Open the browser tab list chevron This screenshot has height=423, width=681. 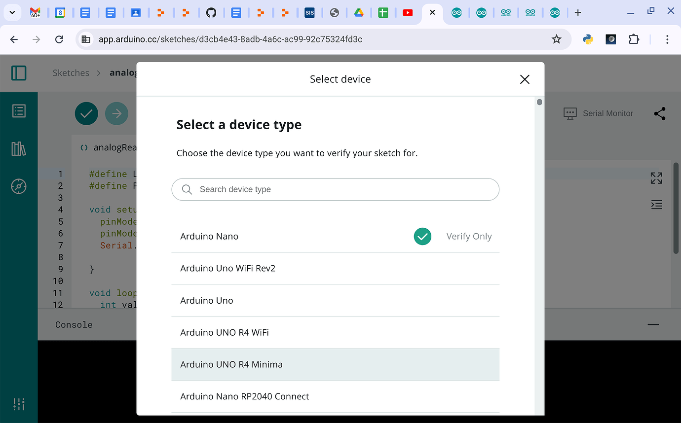(12, 12)
